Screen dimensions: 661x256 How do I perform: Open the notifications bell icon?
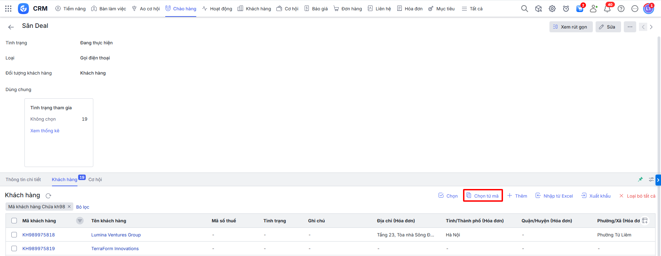[607, 9]
